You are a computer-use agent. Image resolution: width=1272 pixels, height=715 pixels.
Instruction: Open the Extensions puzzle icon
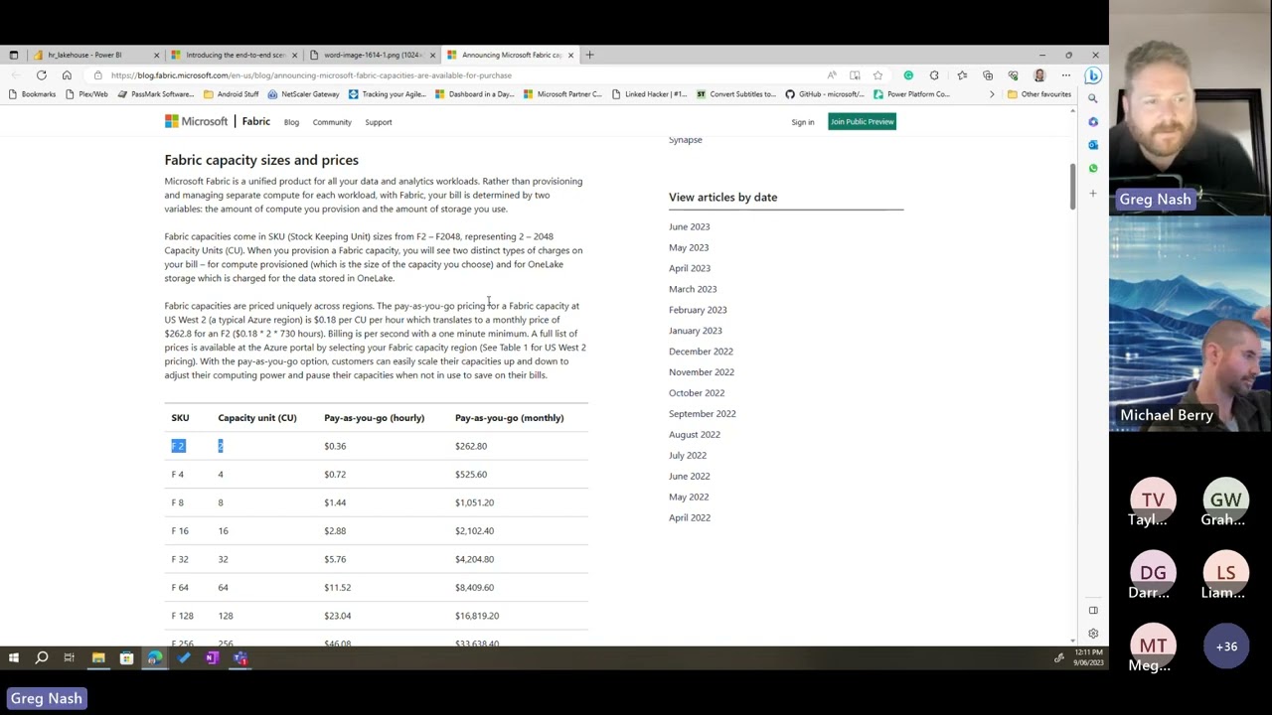pyautogui.click(x=934, y=75)
